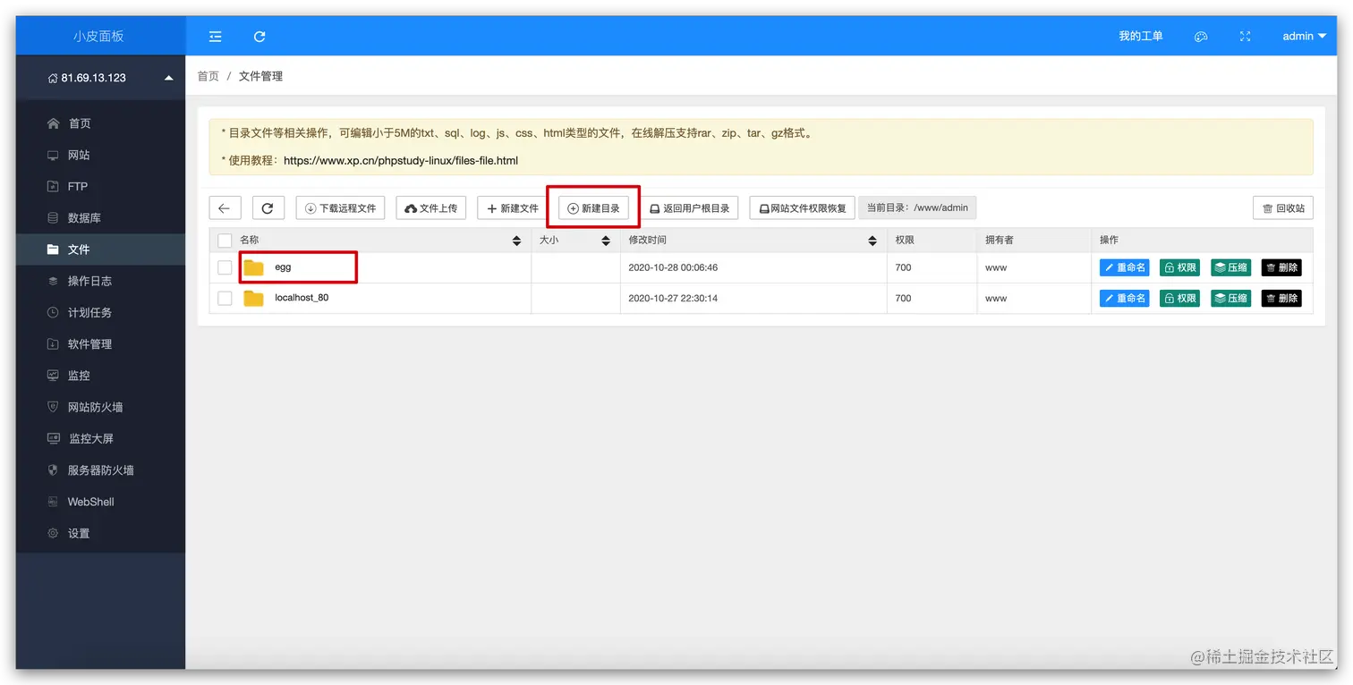Open 软件管理 in the sidebar menu
Viewport: 1353px width, 685px height.
[x=100, y=344]
